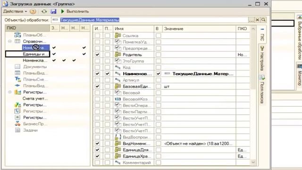
Task: Collapse the Справочники tree node
Action: pyautogui.click(x=10, y=41)
